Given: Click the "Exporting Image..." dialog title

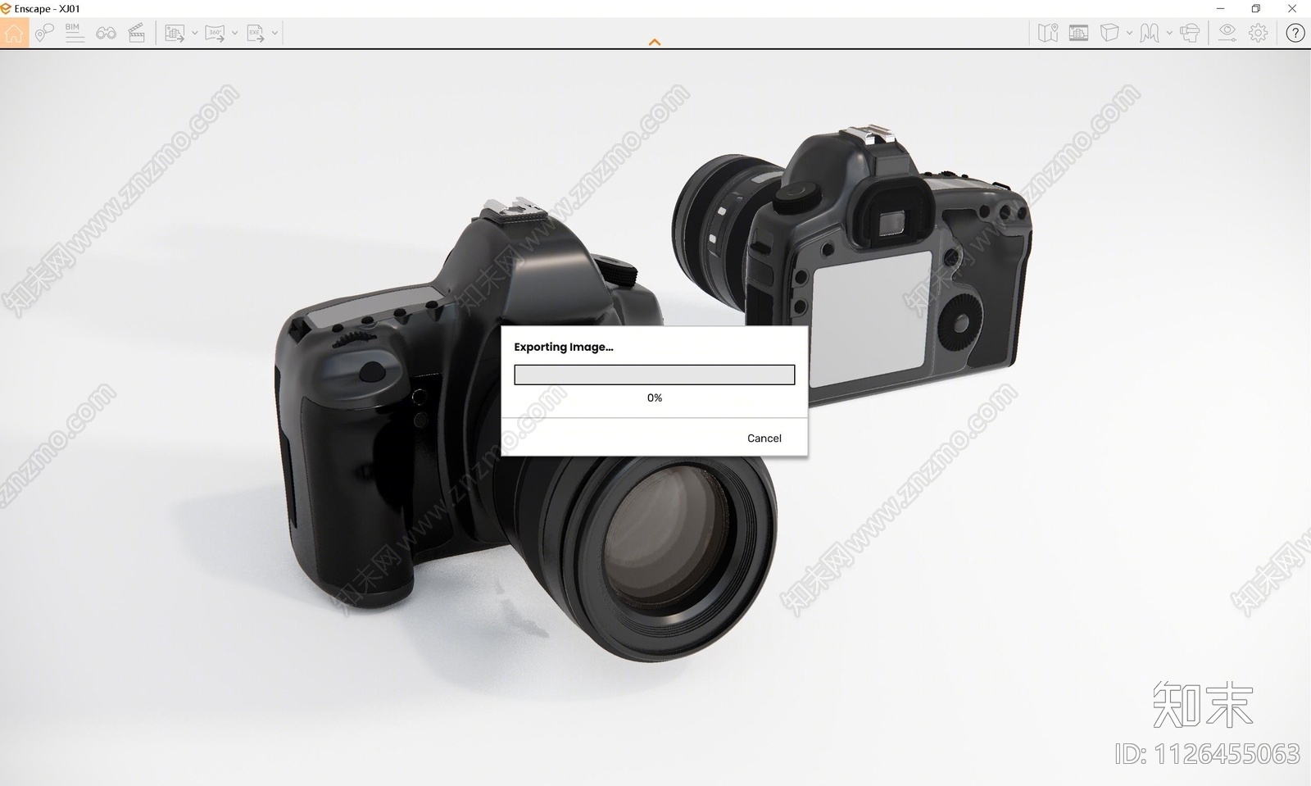Looking at the screenshot, I should point(564,347).
